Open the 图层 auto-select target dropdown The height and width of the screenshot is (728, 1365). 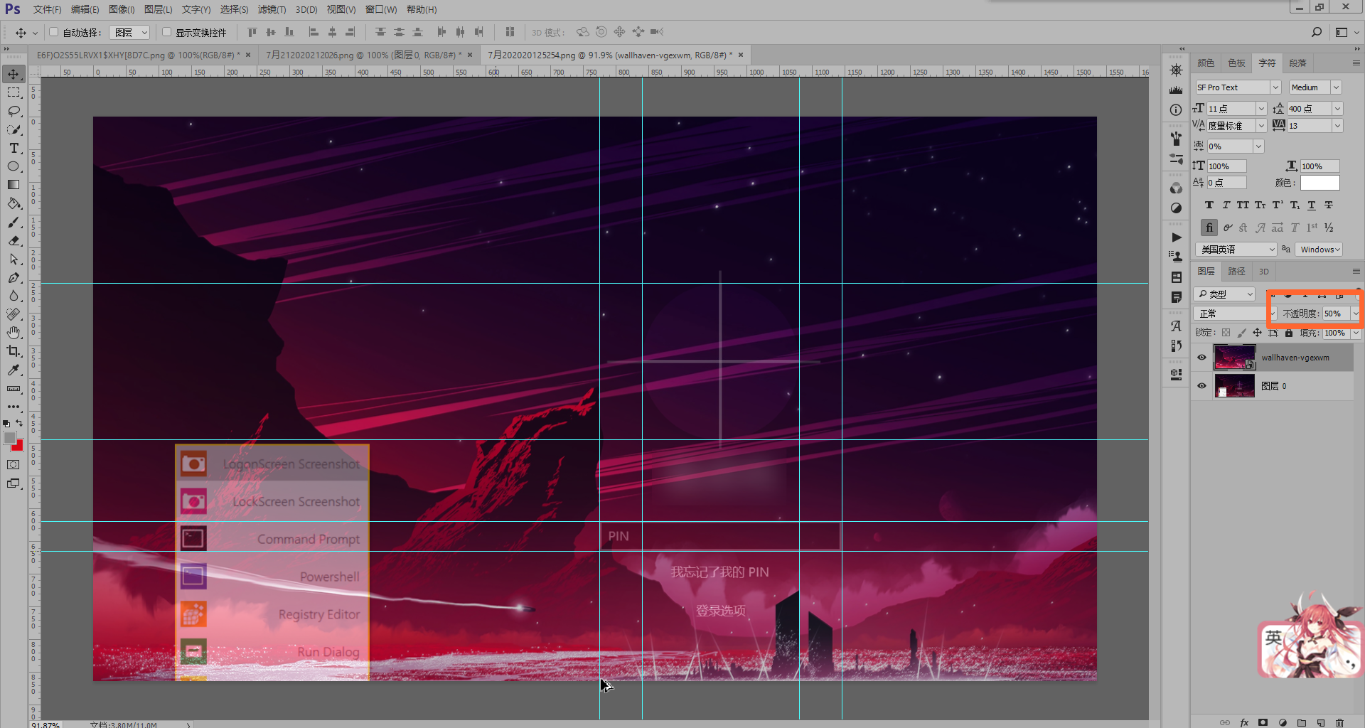pos(129,32)
